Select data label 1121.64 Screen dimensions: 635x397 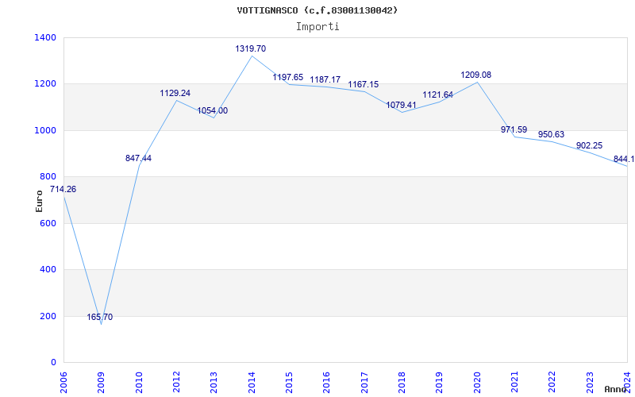pos(438,94)
